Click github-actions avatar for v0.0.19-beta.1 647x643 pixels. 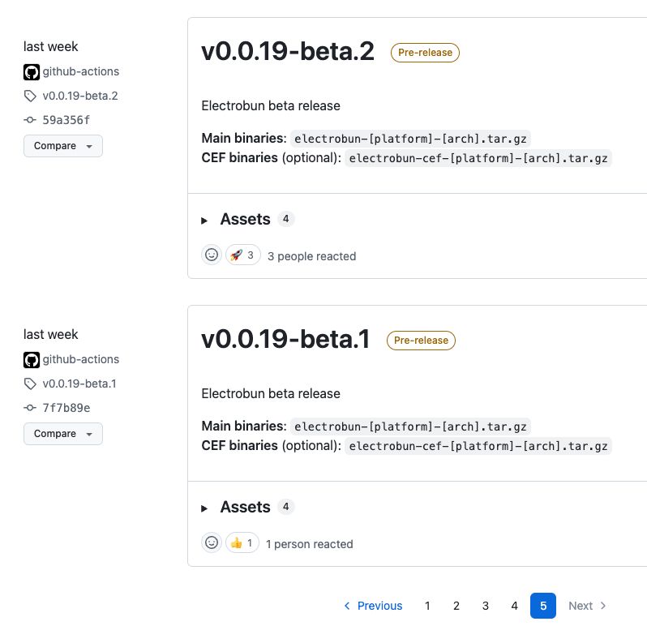32,360
